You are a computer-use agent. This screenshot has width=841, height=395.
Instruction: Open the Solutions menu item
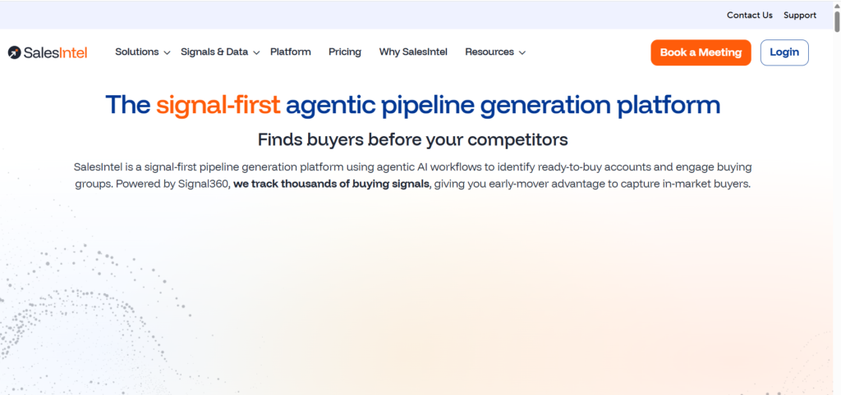(136, 52)
